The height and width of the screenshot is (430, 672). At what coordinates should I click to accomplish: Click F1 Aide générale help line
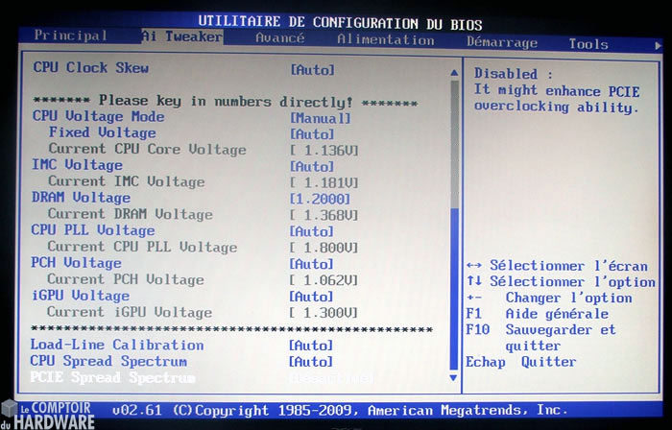[538, 314]
